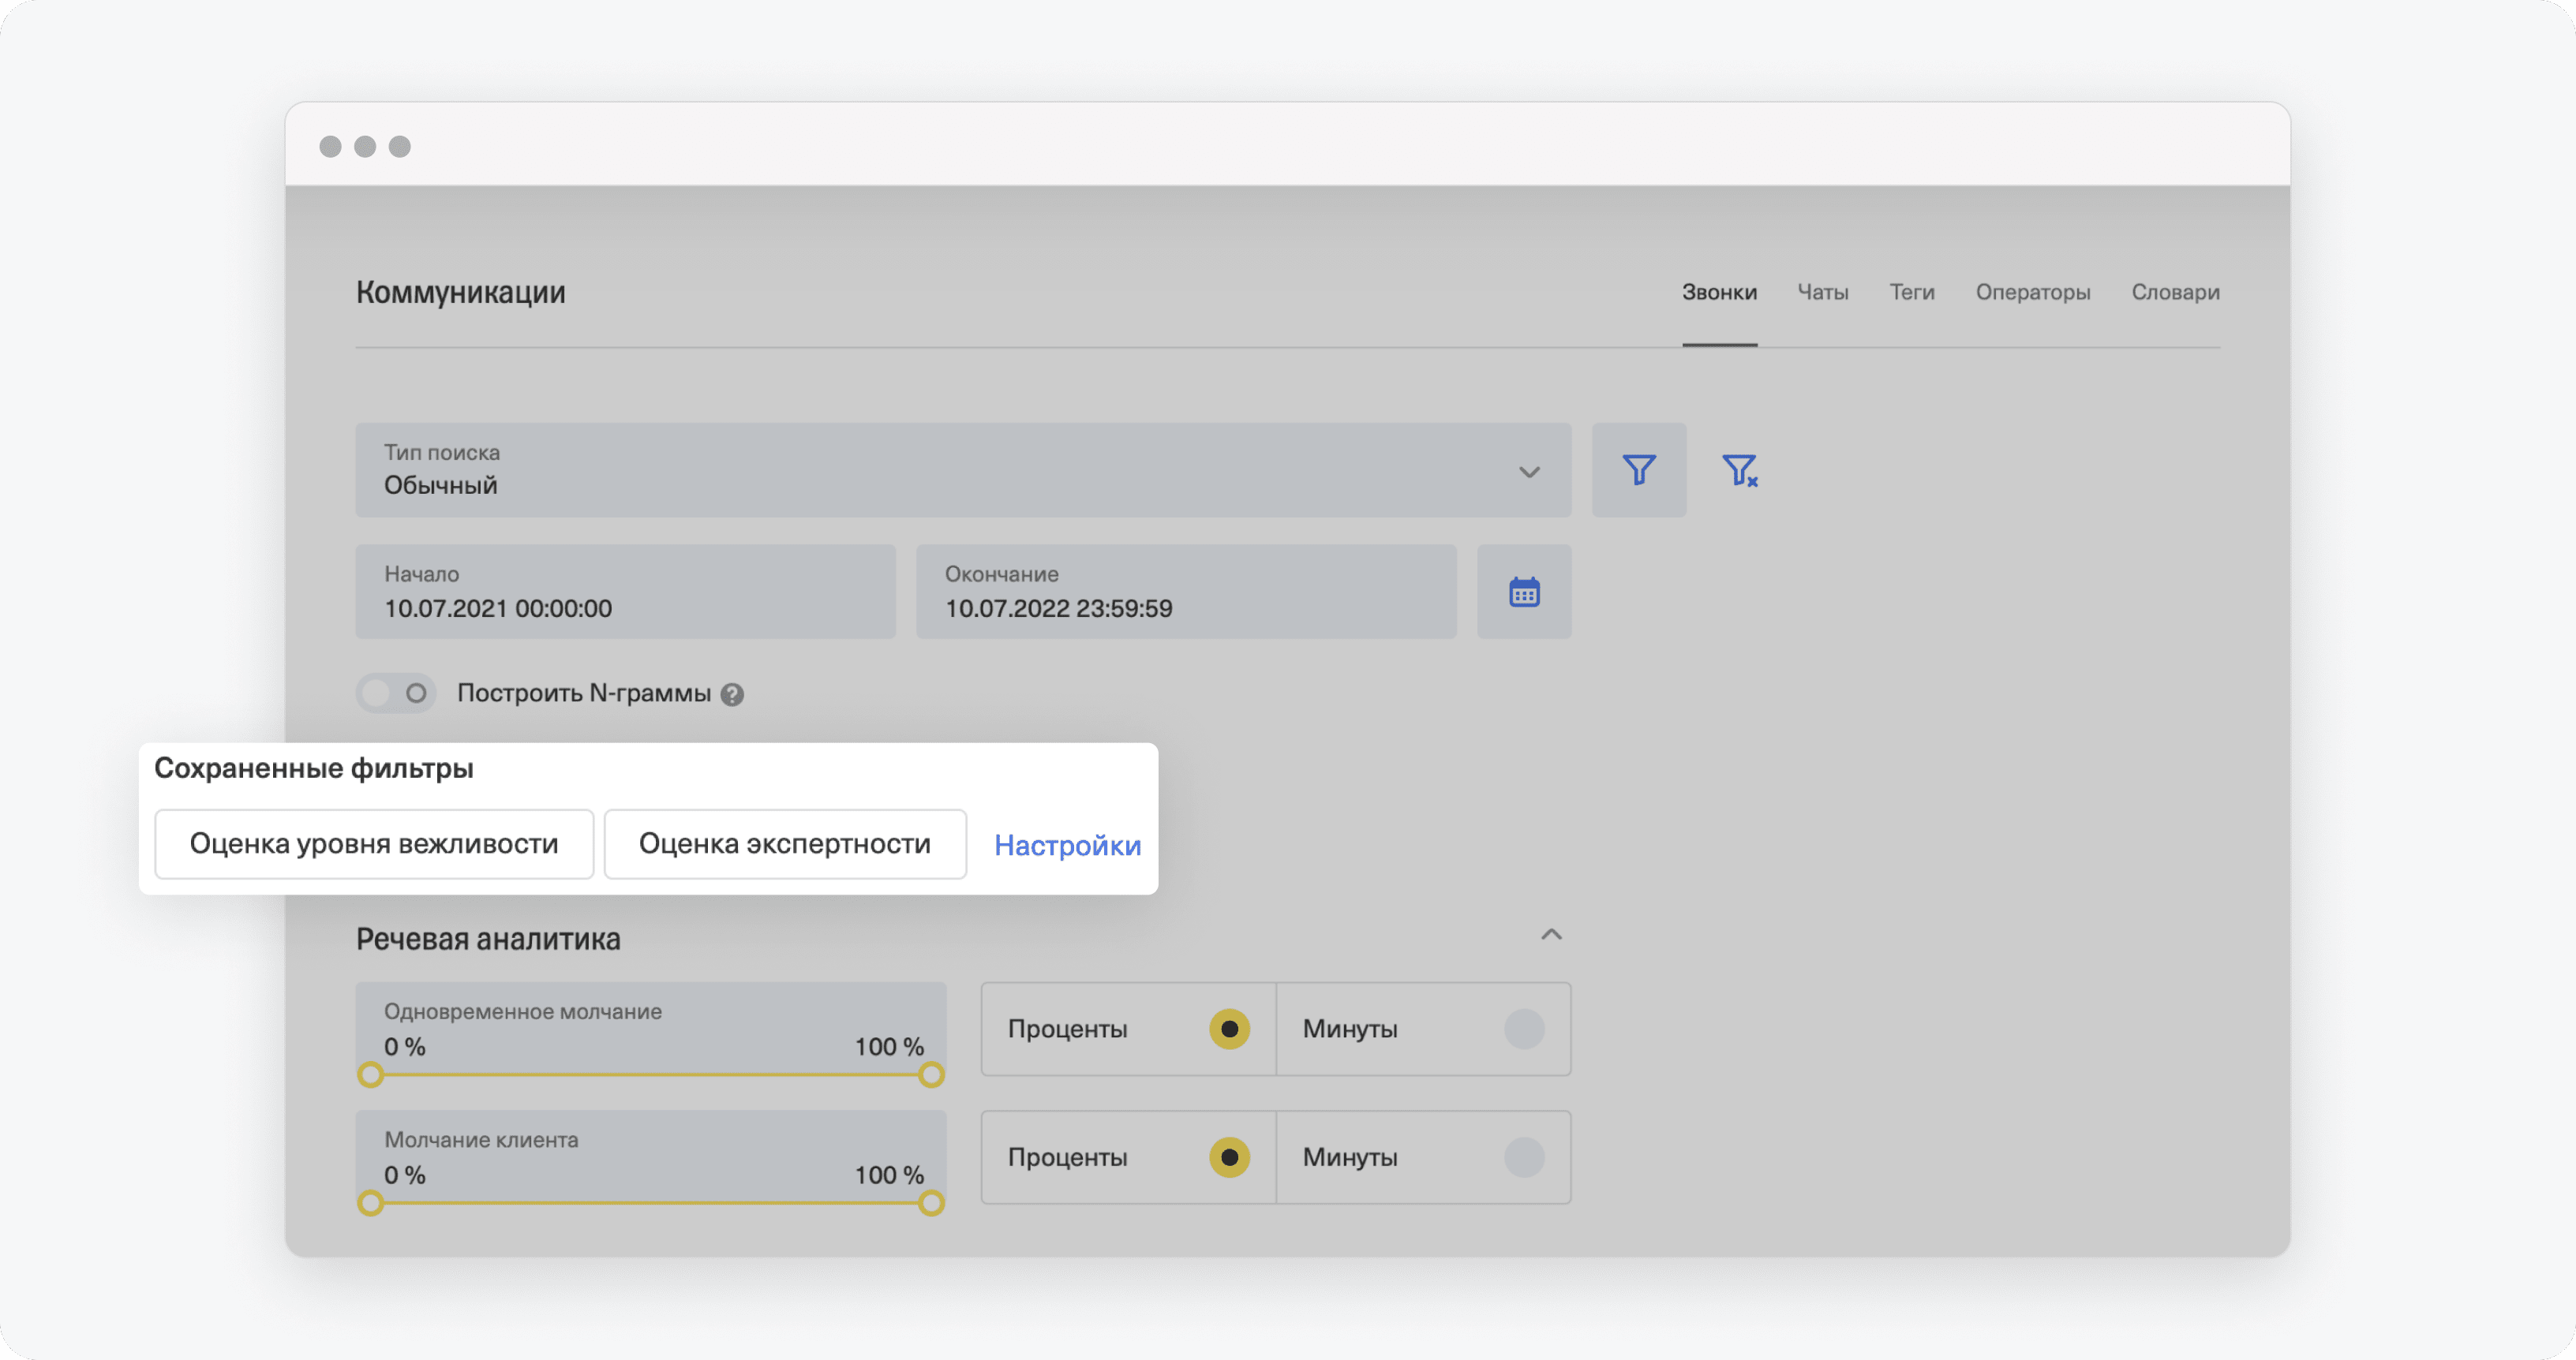Select Проценты for Молчание клиента
Viewport: 2576px width, 1360px height.
tap(1128, 1157)
